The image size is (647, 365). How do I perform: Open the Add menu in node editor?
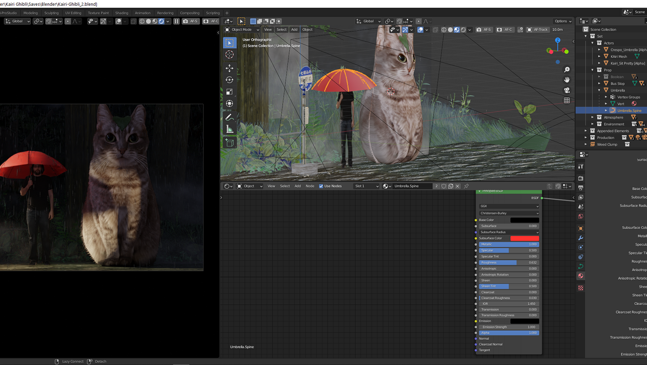[x=298, y=186]
